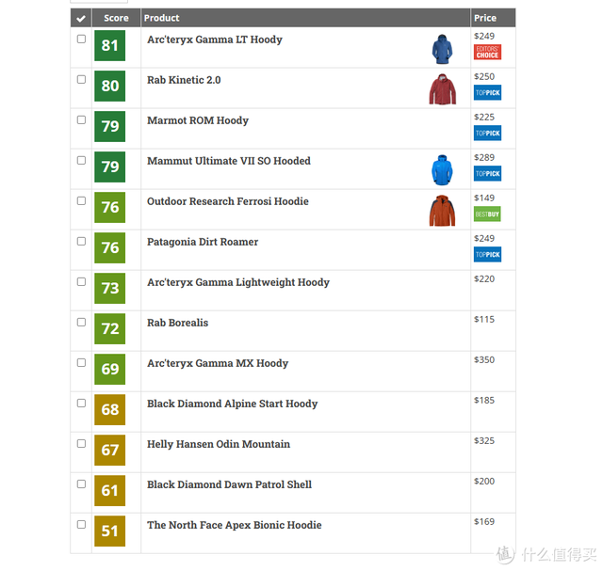Click the gold 61 score box

[x=109, y=491]
